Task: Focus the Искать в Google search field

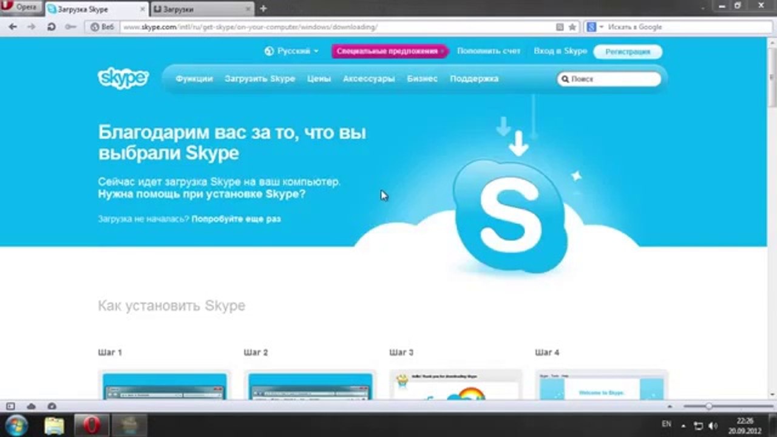Action: (x=689, y=27)
